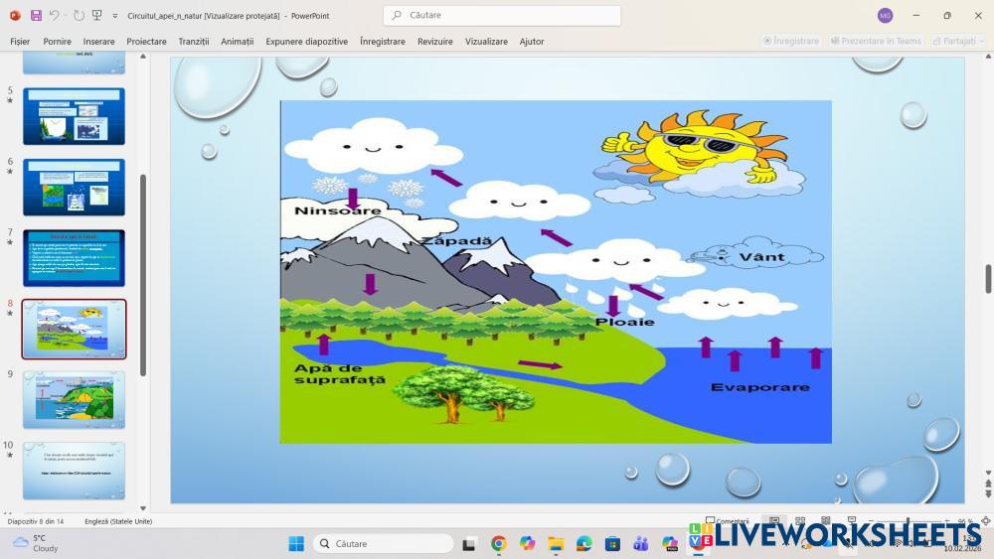The width and height of the screenshot is (994, 559).
Task: Open Microsoft Edge from the taskbar
Action: tap(584, 543)
